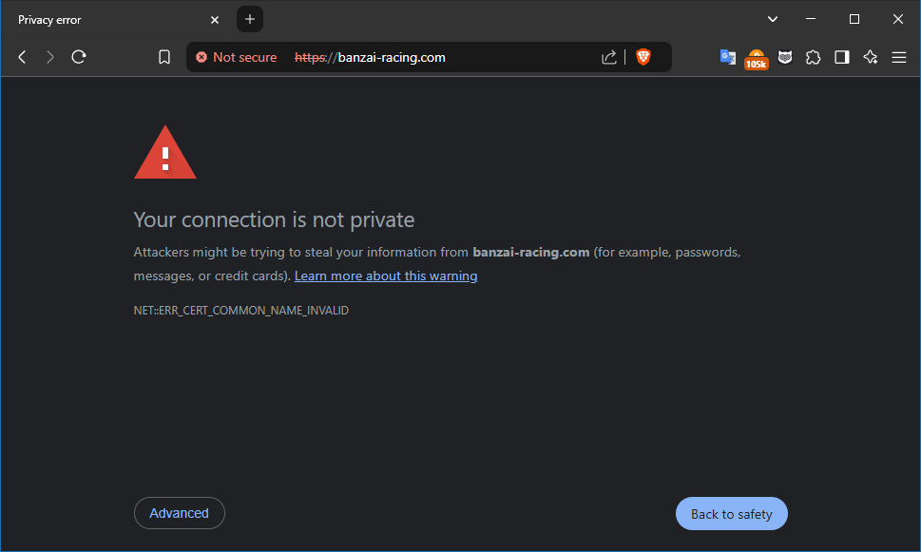
Task: Expand the Advanced details section
Action: [179, 513]
